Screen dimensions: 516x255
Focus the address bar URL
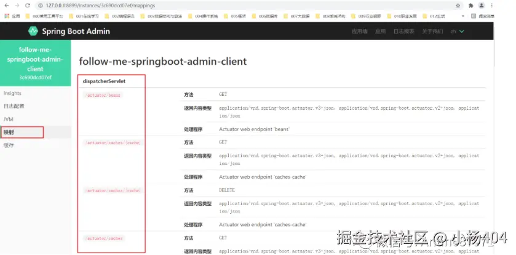pyautogui.click(x=100, y=6)
